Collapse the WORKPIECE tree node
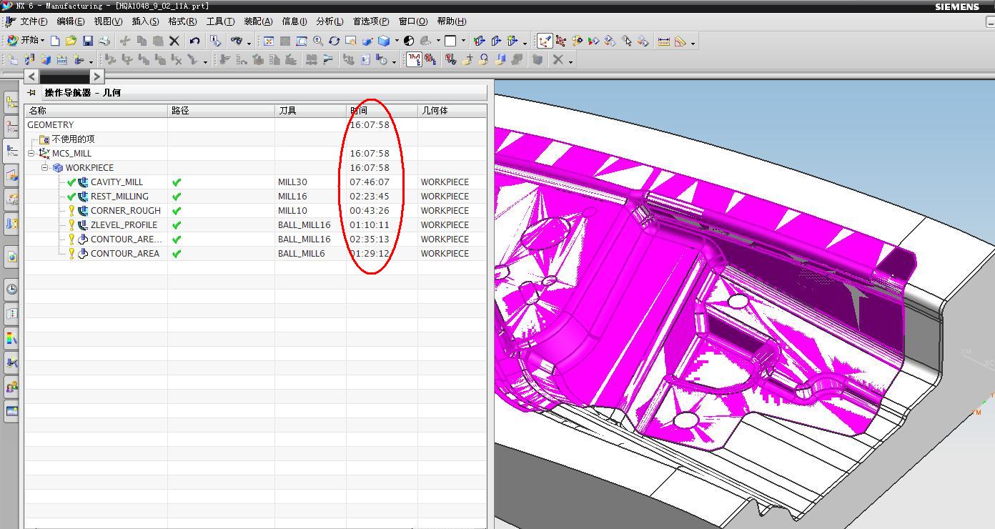The width and height of the screenshot is (995, 529). click(44, 167)
